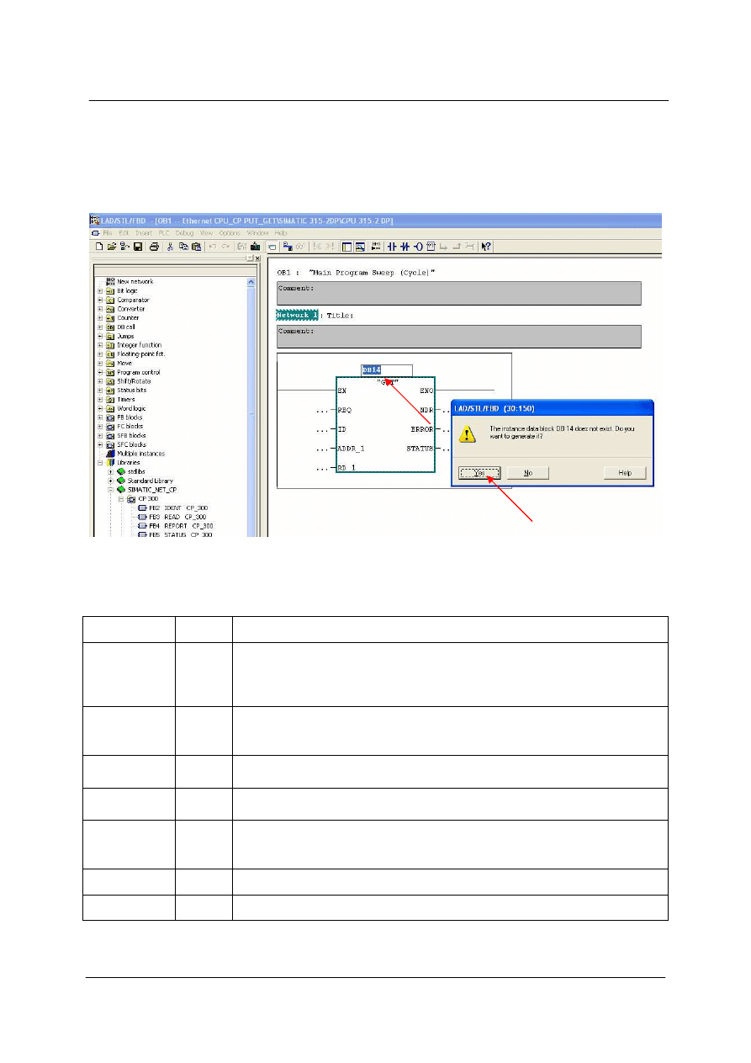Click the context help arrow icon
The image size is (751, 1063).
point(486,247)
